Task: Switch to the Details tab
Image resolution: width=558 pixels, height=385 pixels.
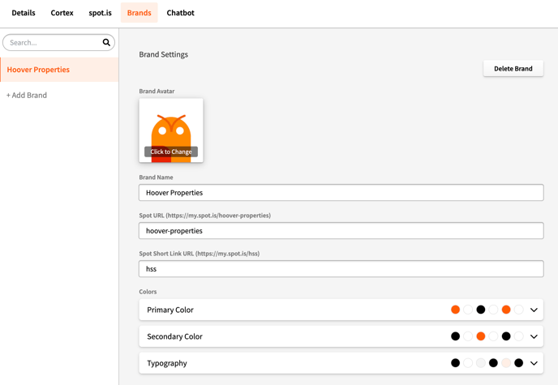Action: coord(24,13)
